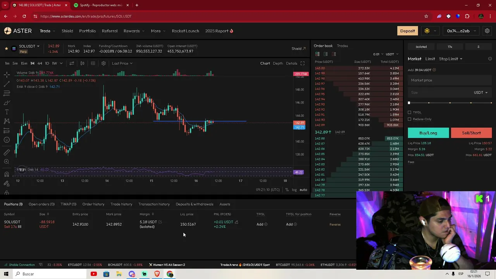Toggle the magnet snap mode icon
The height and width of the screenshot is (279, 496).
click(x=7, y=174)
